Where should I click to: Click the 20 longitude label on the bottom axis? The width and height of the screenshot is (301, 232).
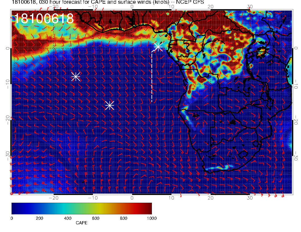tap(211, 198)
